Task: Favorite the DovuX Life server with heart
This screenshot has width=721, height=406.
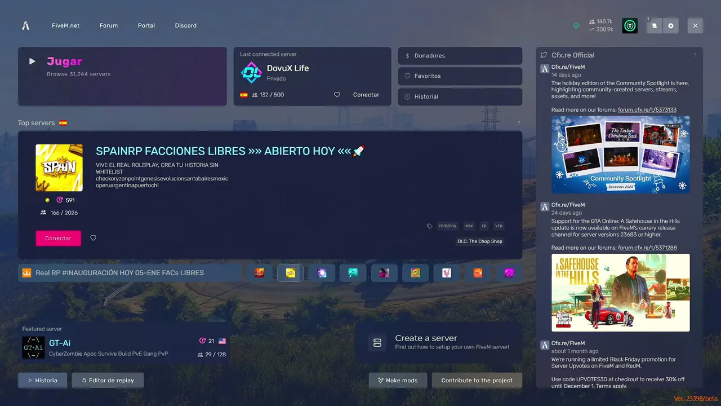Action: [x=337, y=95]
